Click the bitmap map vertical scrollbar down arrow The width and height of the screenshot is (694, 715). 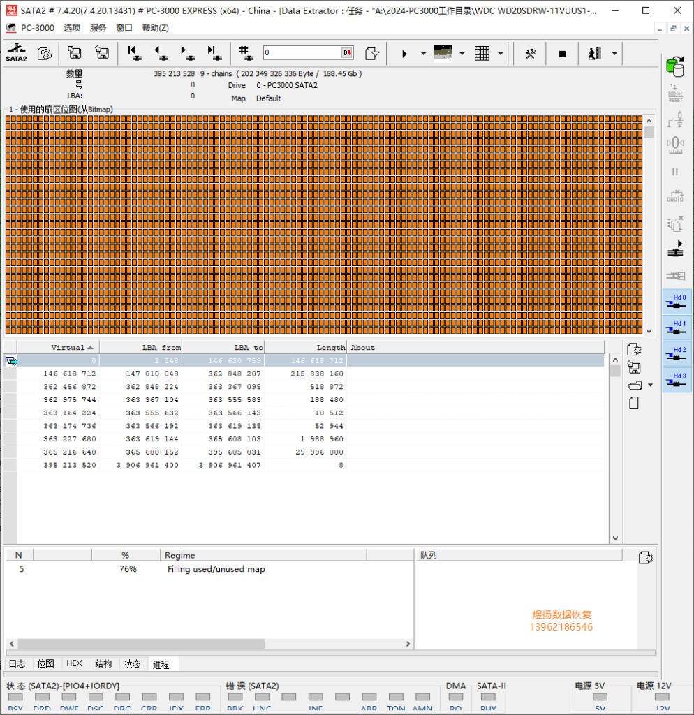(649, 331)
